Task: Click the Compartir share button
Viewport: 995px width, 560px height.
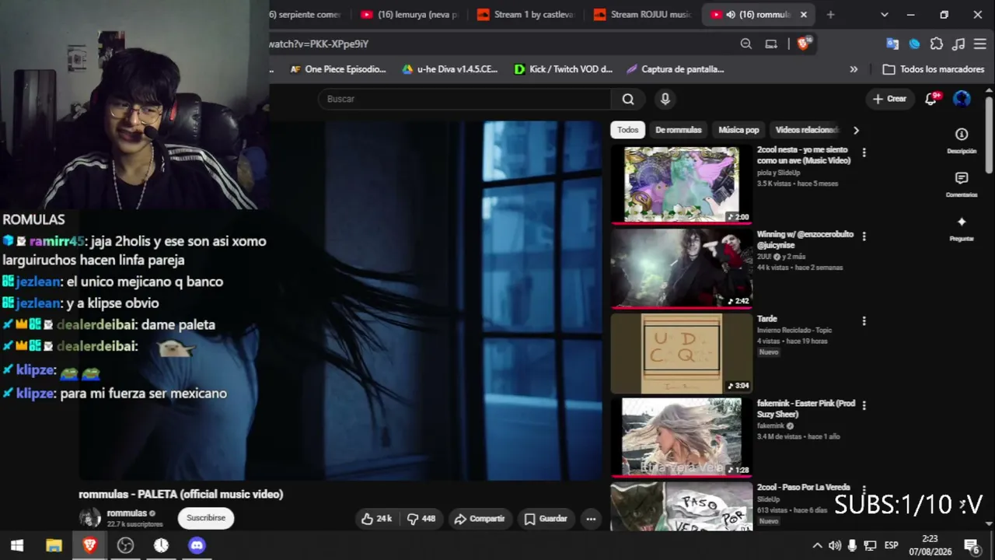Action: 480,519
